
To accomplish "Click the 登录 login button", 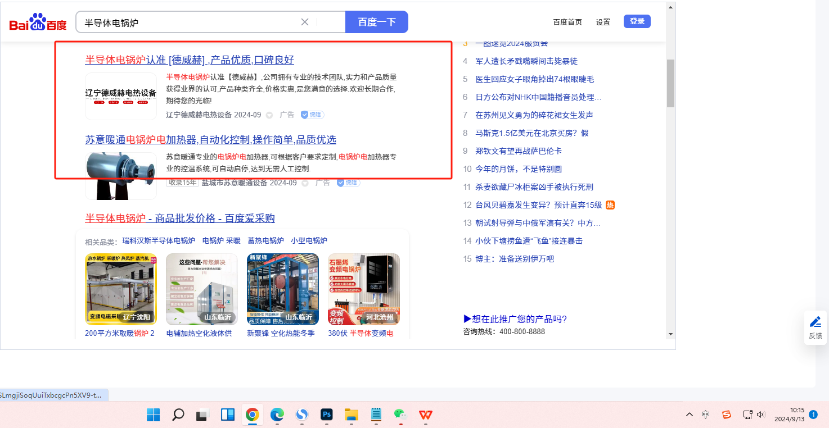I will tap(637, 21).
